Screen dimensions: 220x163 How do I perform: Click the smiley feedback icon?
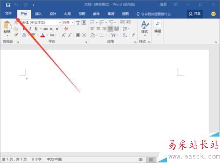click(213, 14)
